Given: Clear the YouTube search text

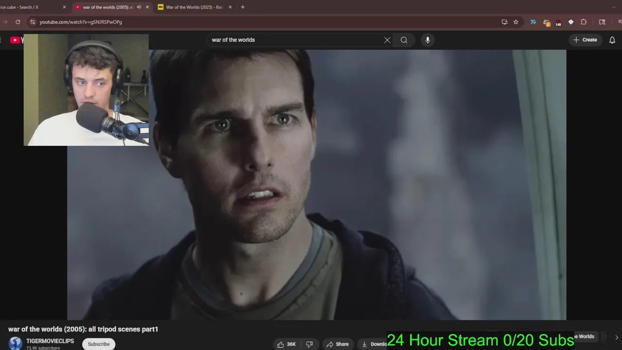Looking at the screenshot, I should pyautogui.click(x=387, y=40).
